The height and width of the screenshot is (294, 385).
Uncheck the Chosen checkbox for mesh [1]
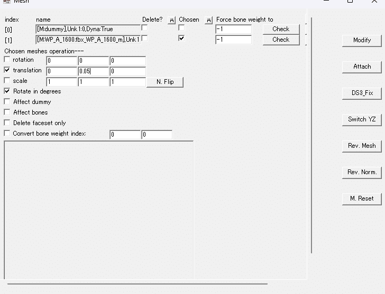(x=181, y=39)
